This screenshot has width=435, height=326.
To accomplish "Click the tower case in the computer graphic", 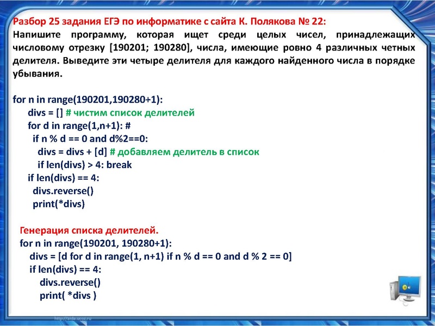I will pyautogui.click(x=393, y=291).
